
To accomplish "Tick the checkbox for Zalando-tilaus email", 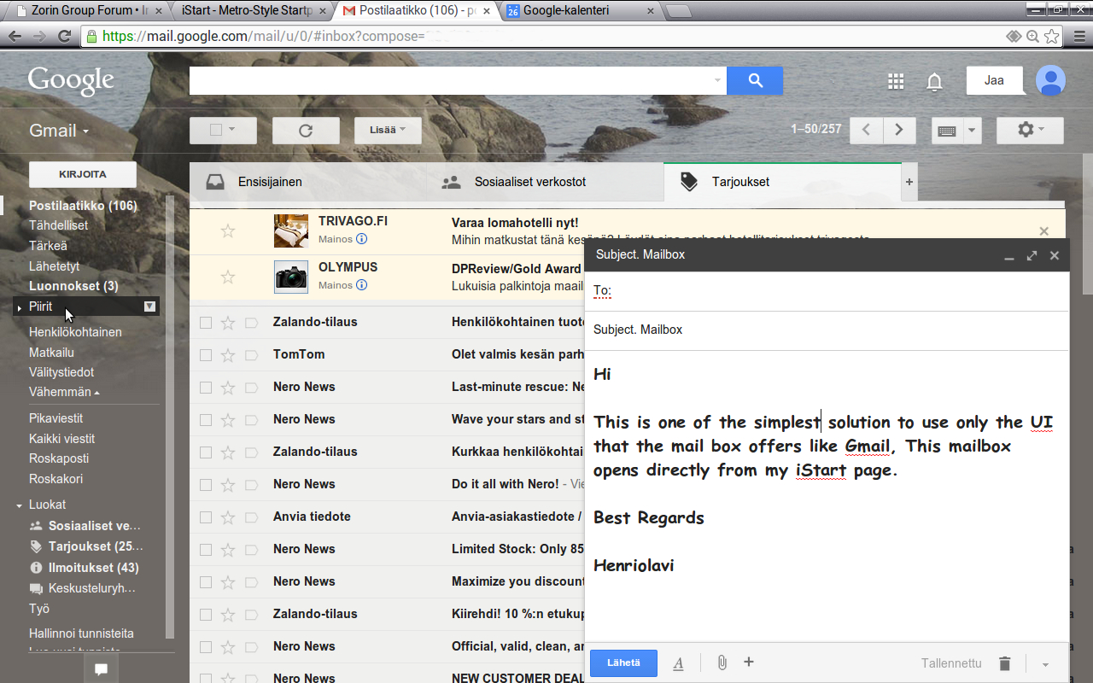I will pos(206,323).
